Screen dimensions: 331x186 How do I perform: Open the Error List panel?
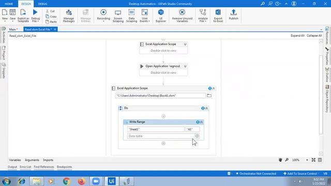coord(25,167)
